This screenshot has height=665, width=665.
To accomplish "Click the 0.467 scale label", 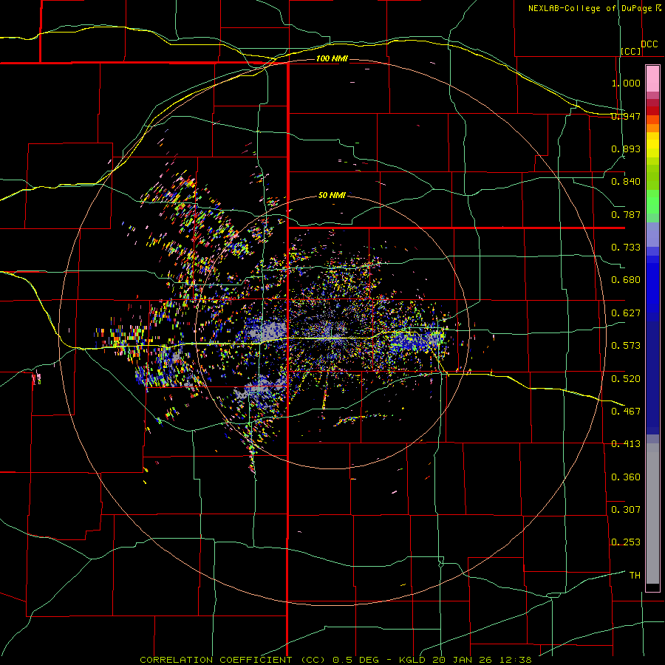I will 626,412.
